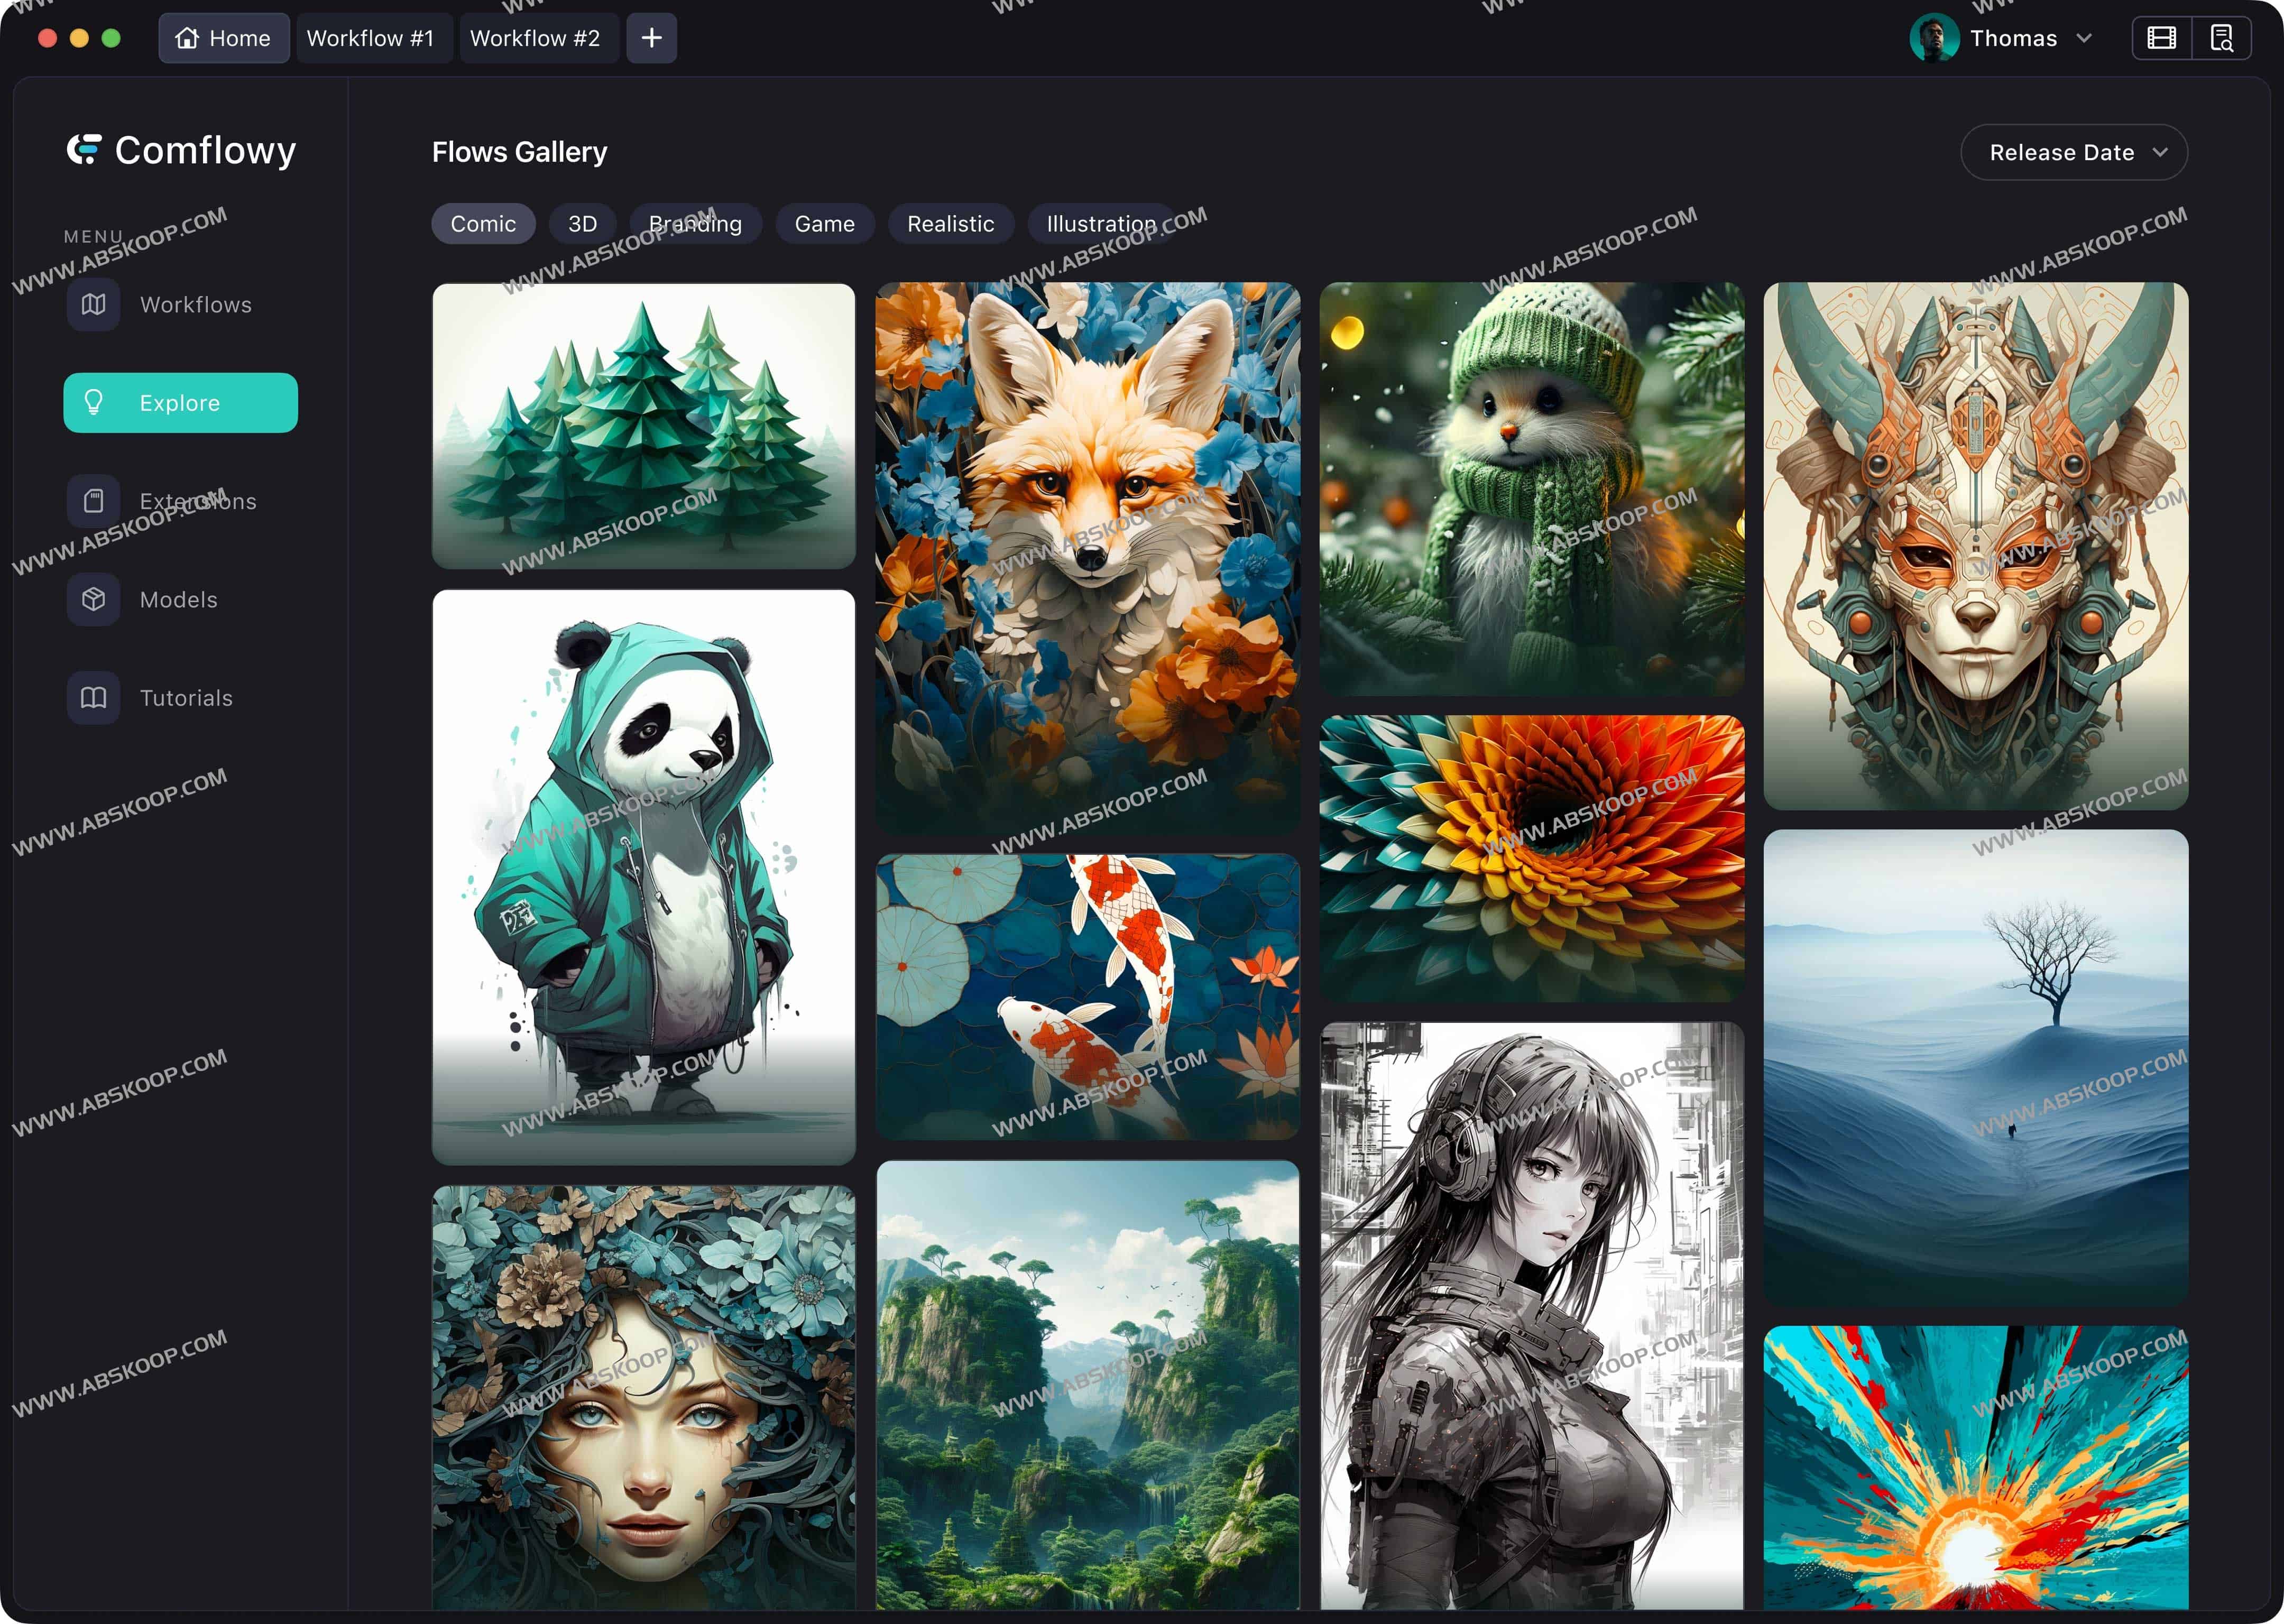Toggle the 3D category filter
Viewport: 2284px width, 1624px height.
pyautogui.click(x=582, y=224)
